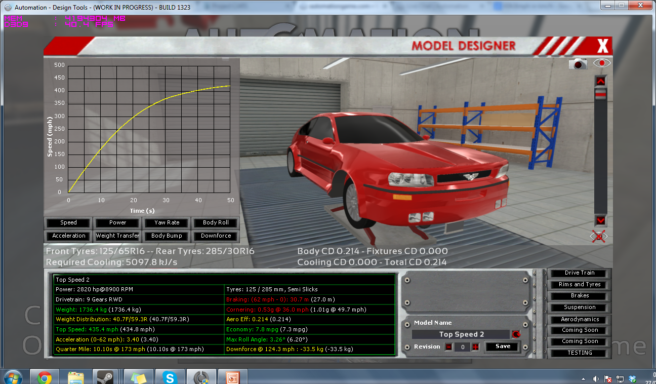Open Sticky Notes from the taskbar

[138, 377]
